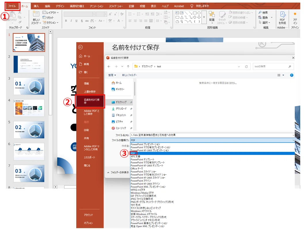This screenshot has height=229, width=308.
Task: Click the forward arrow in save dialog
Action: 116,67
